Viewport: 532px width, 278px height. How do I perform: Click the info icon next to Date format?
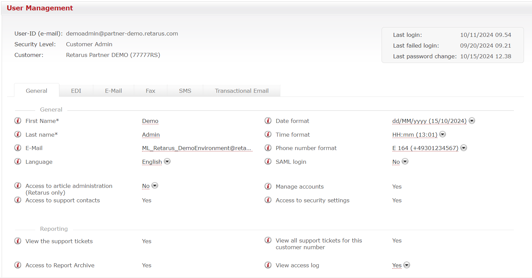[x=268, y=121]
